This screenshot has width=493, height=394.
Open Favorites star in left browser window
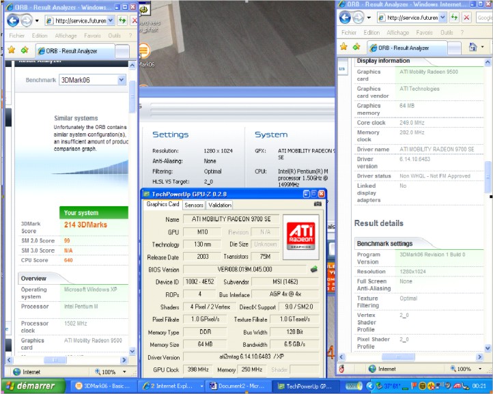coord(12,50)
